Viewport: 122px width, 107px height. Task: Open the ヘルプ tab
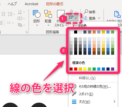click(12, 4)
